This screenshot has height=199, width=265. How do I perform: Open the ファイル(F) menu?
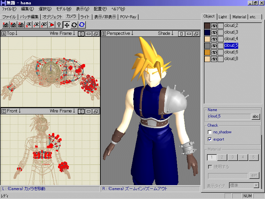click(9, 9)
